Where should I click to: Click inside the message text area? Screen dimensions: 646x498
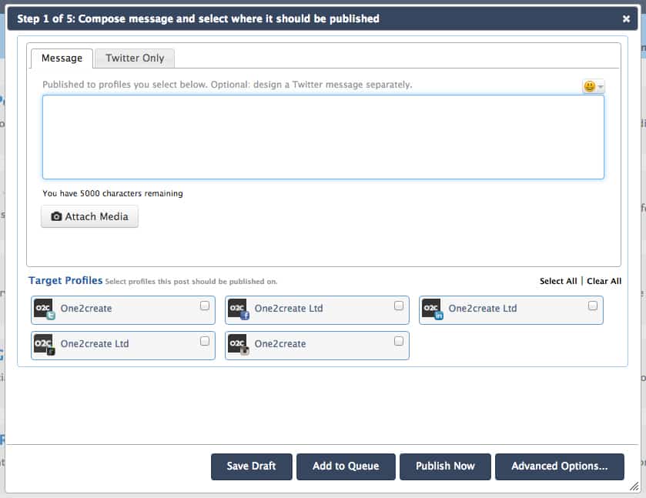coord(323,137)
